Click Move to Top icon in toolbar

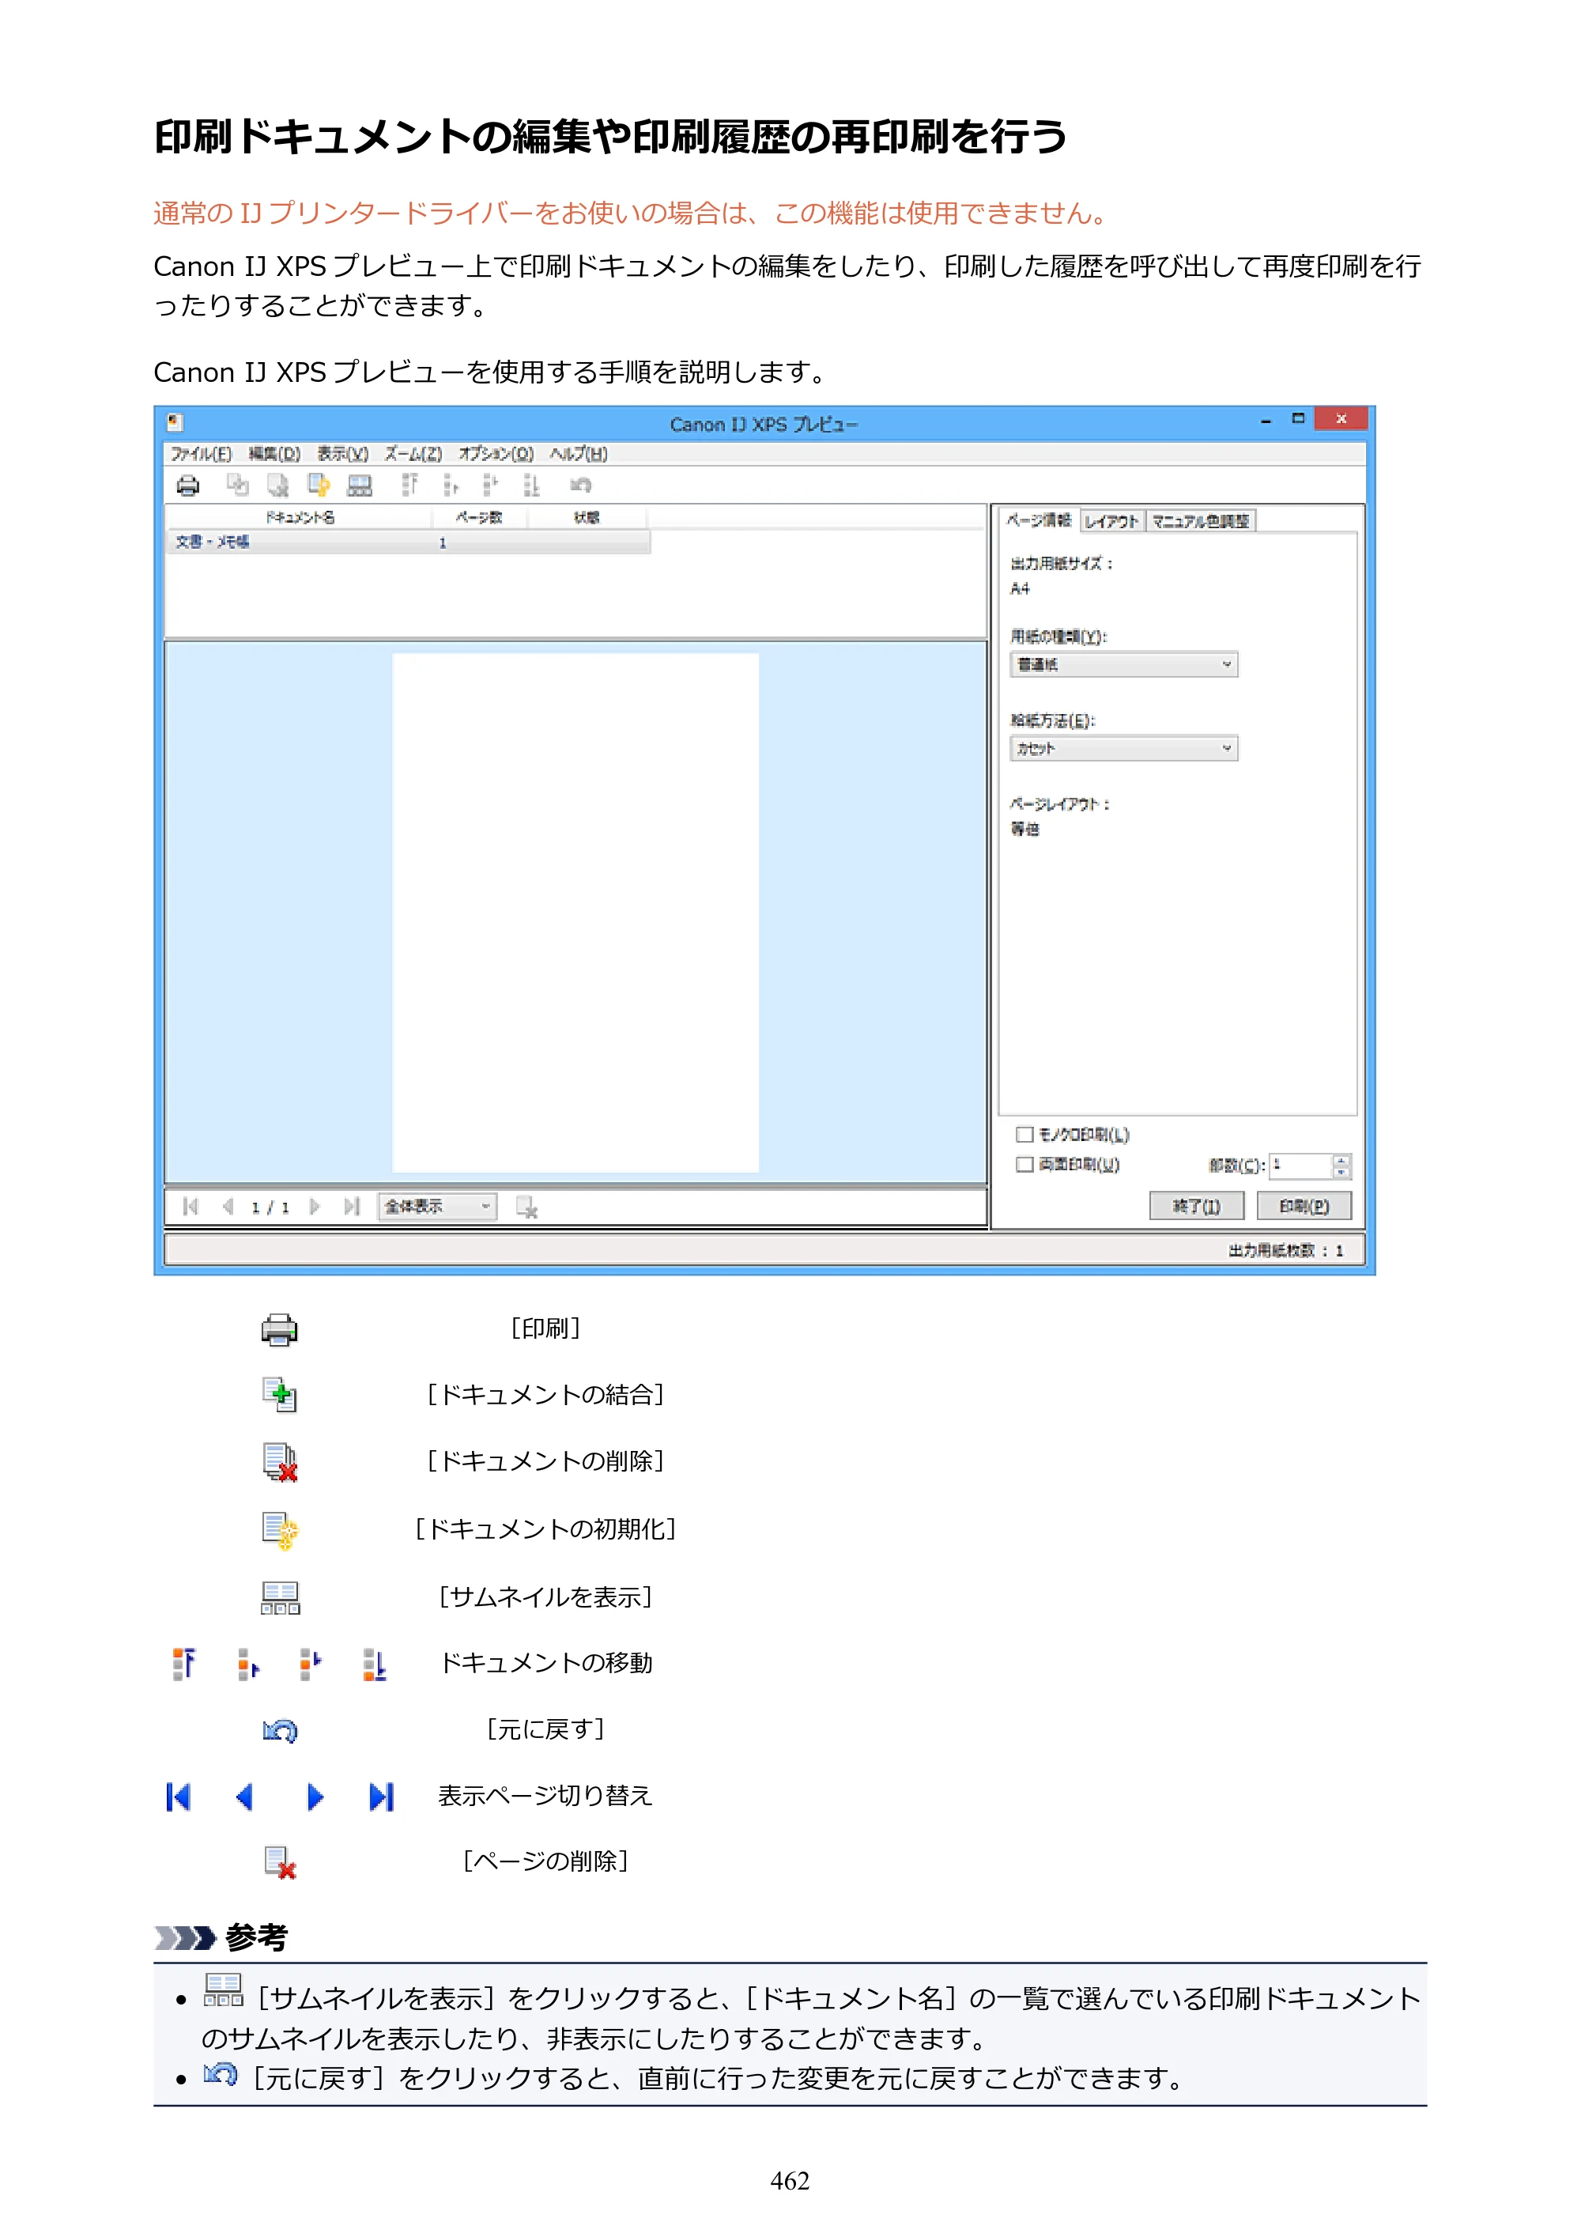409,486
